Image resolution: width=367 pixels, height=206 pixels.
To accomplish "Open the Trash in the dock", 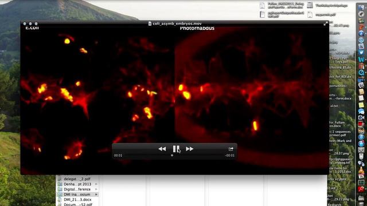I will tap(361, 204).
